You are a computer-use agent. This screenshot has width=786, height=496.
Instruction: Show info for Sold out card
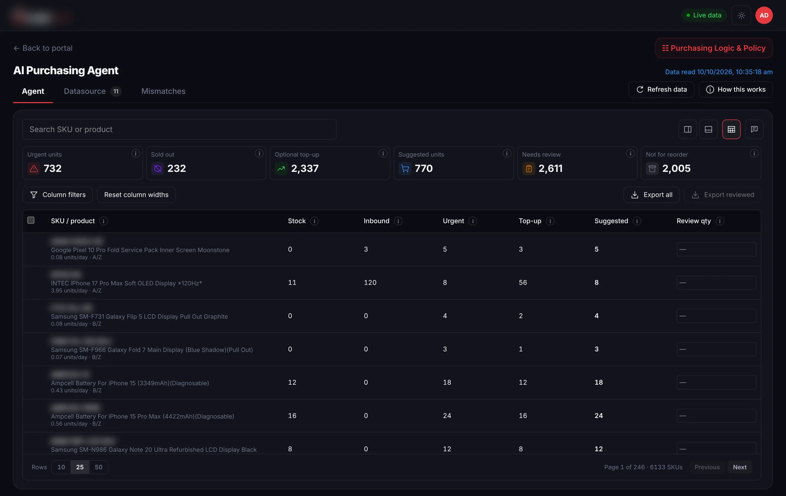click(259, 153)
